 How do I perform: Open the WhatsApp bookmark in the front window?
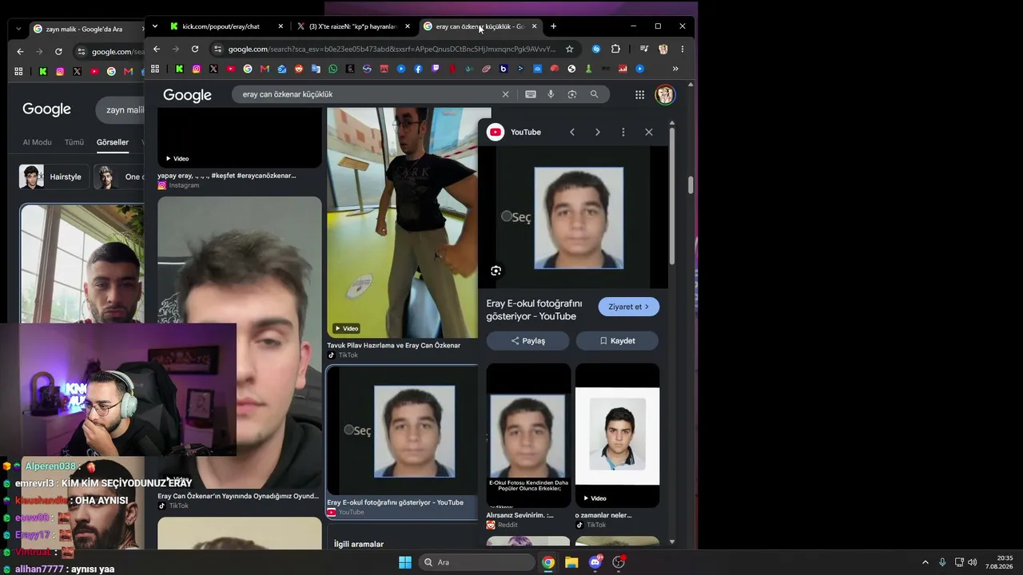pos(333,69)
